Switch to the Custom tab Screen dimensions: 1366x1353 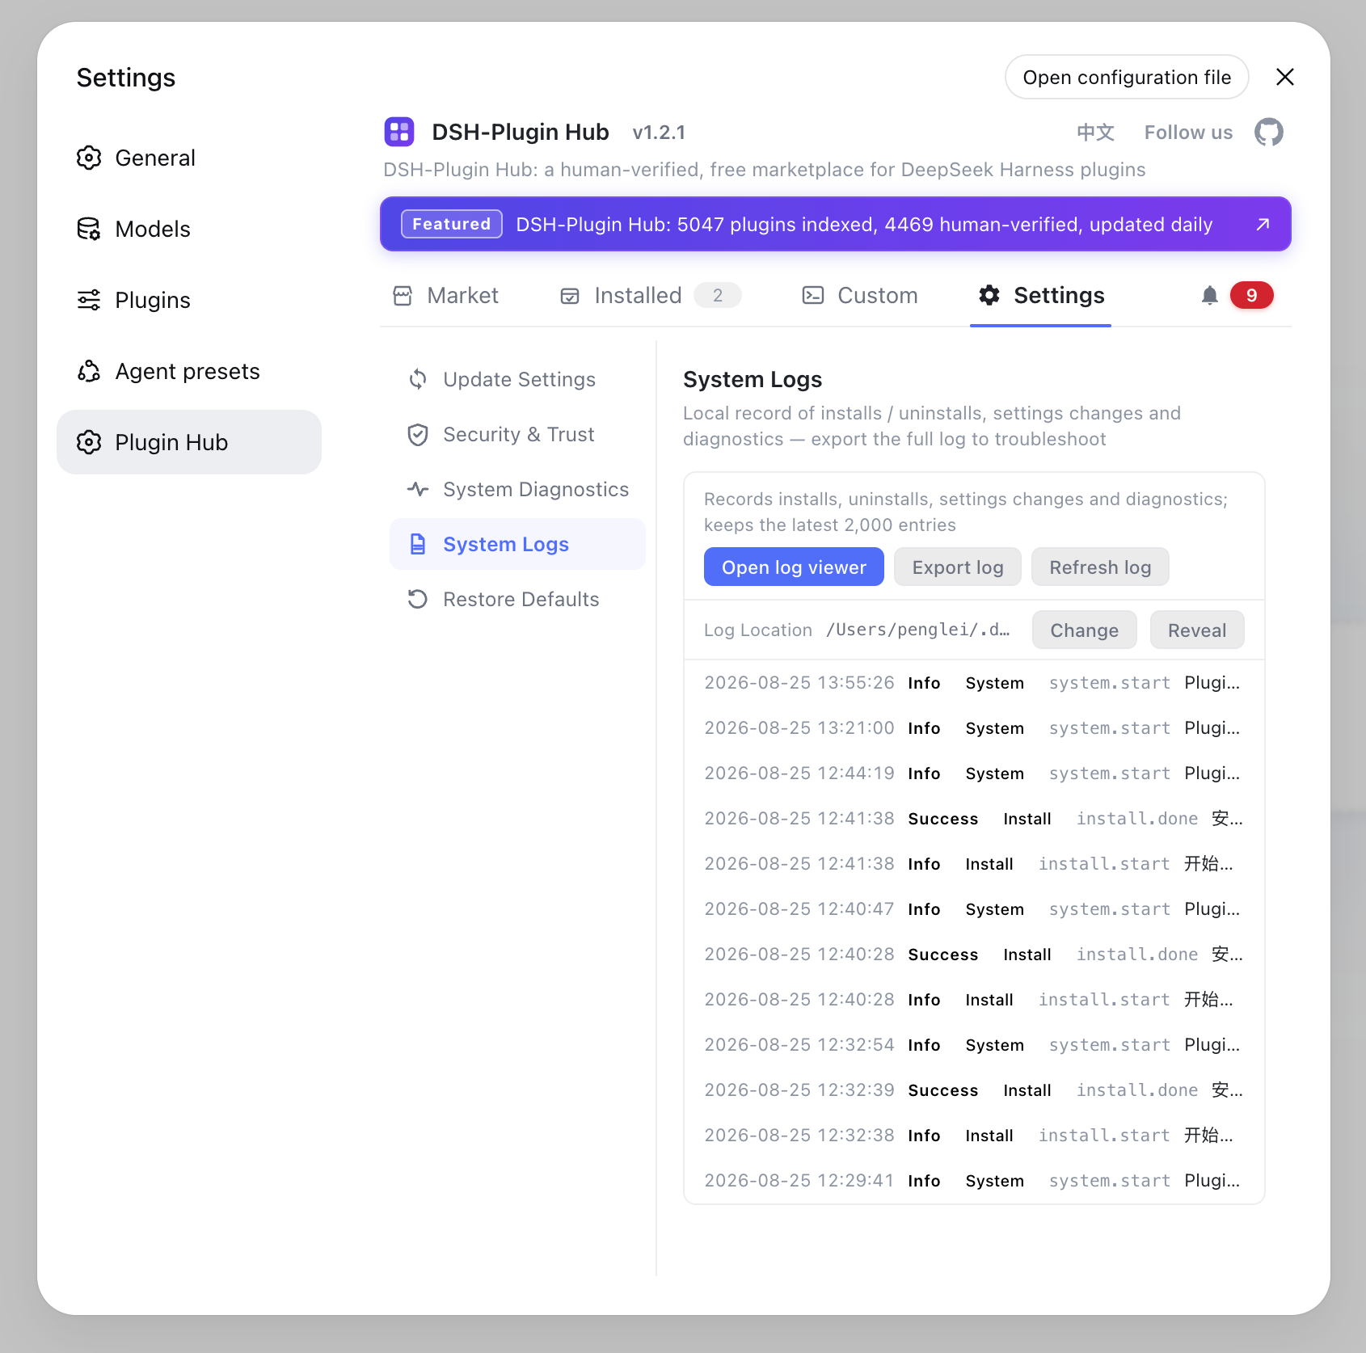point(859,296)
